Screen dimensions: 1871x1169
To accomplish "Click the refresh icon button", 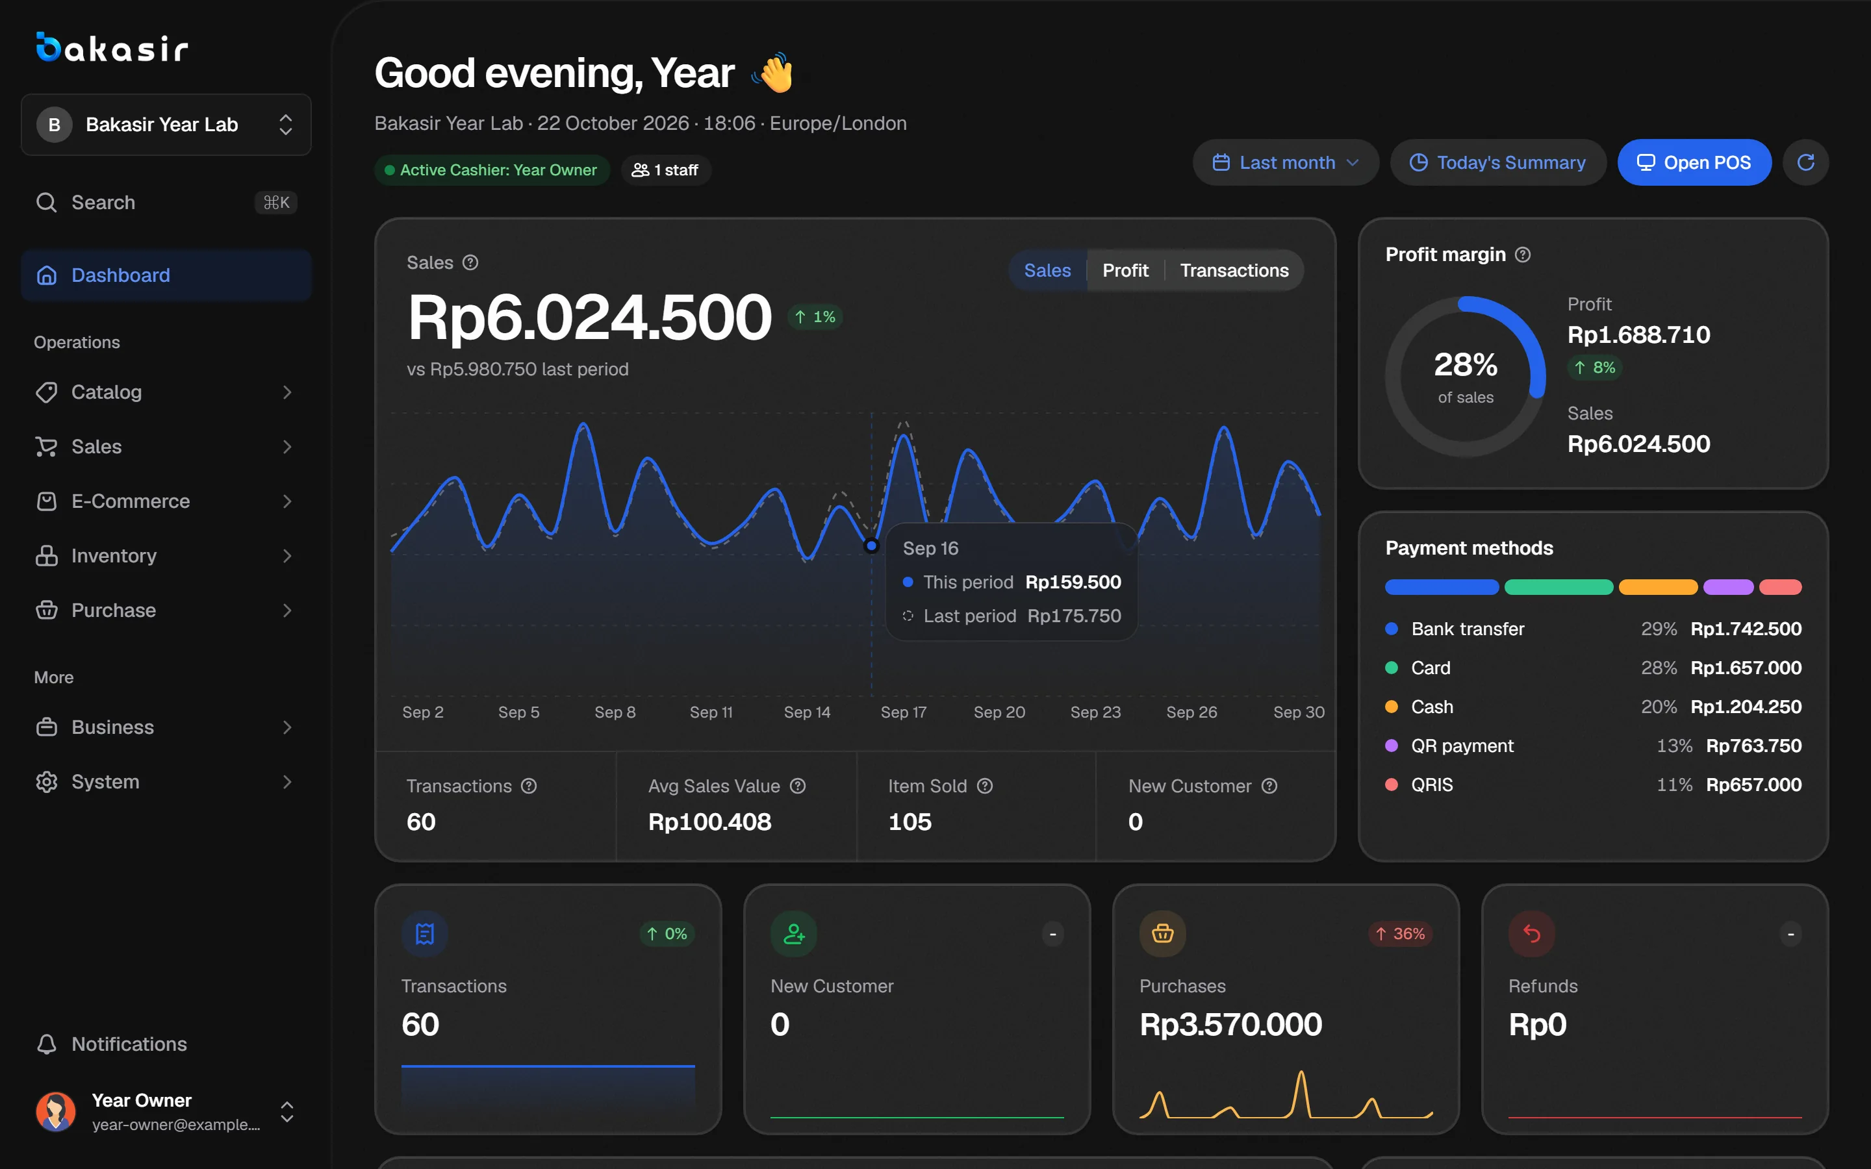I will click(1805, 162).
